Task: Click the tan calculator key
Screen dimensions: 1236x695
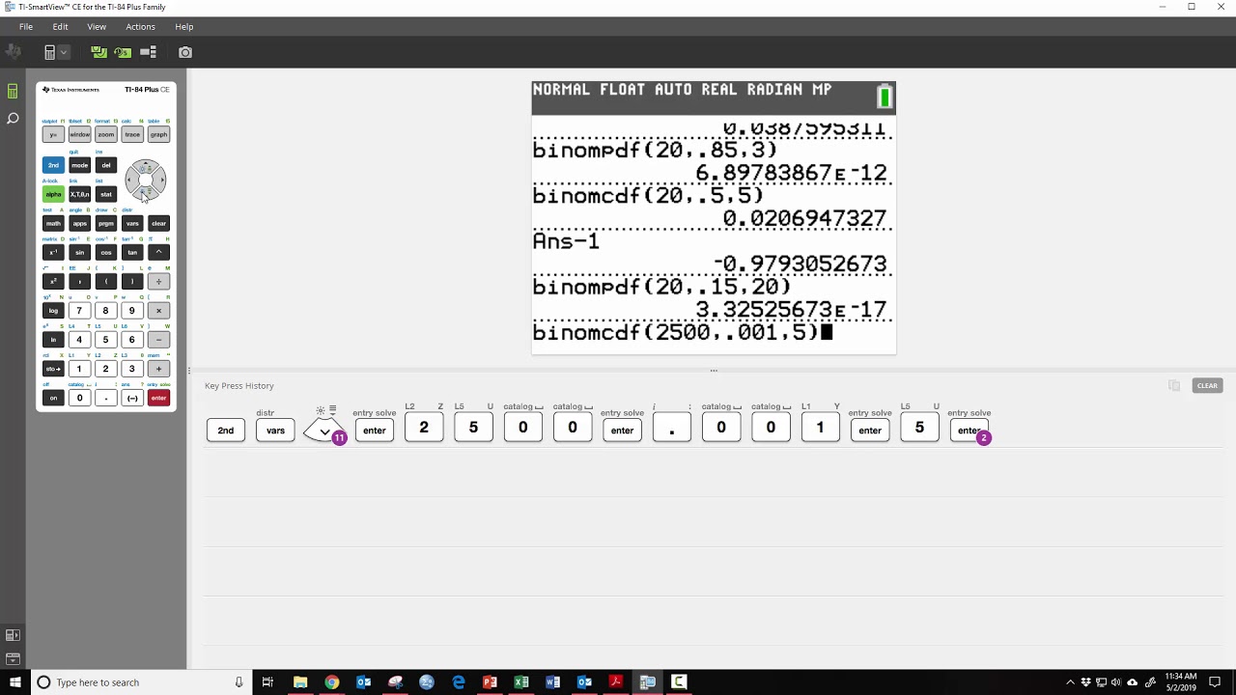Action: (132, 252)
